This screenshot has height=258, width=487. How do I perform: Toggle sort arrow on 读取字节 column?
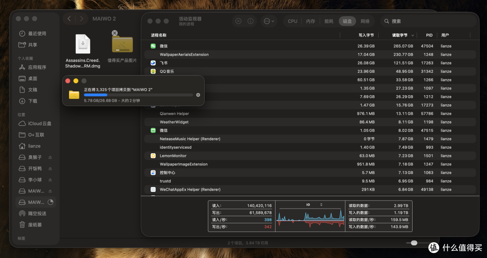click(413, 36)
